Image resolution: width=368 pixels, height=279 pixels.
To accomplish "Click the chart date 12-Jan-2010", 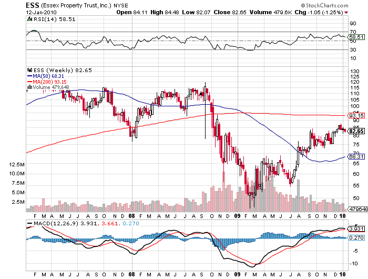I will [41, 13].
